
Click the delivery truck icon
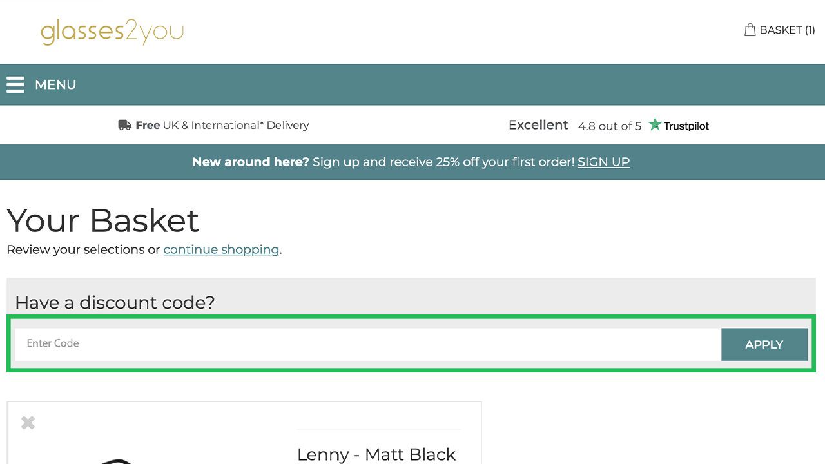point(124,125)
